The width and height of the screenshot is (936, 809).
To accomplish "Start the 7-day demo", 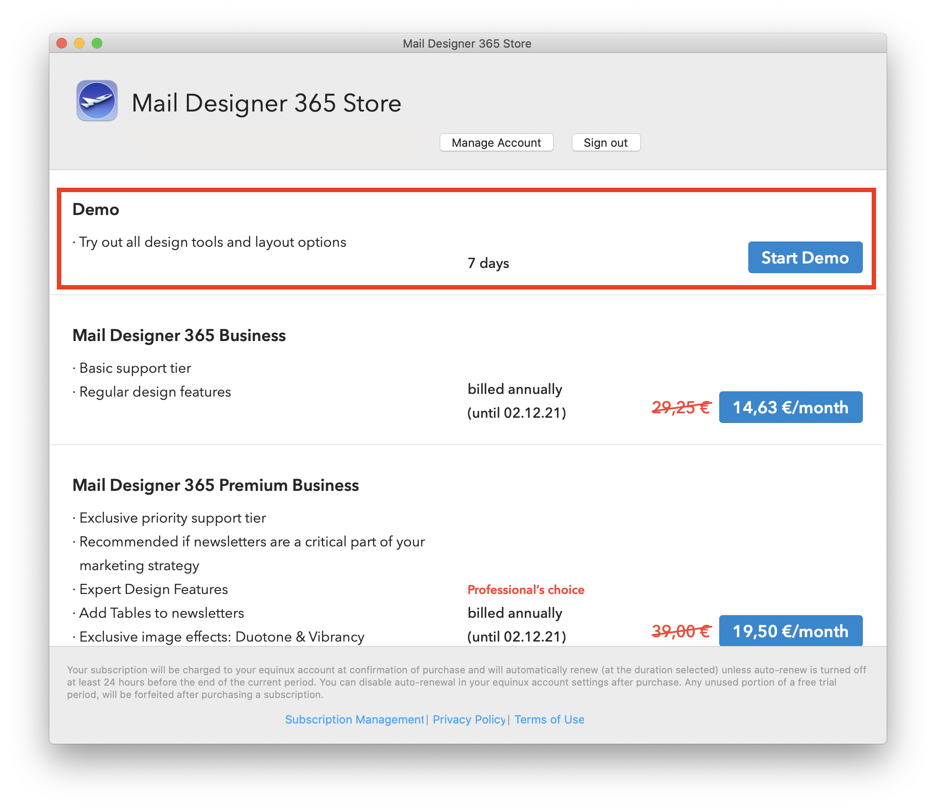I will [805, 257].
